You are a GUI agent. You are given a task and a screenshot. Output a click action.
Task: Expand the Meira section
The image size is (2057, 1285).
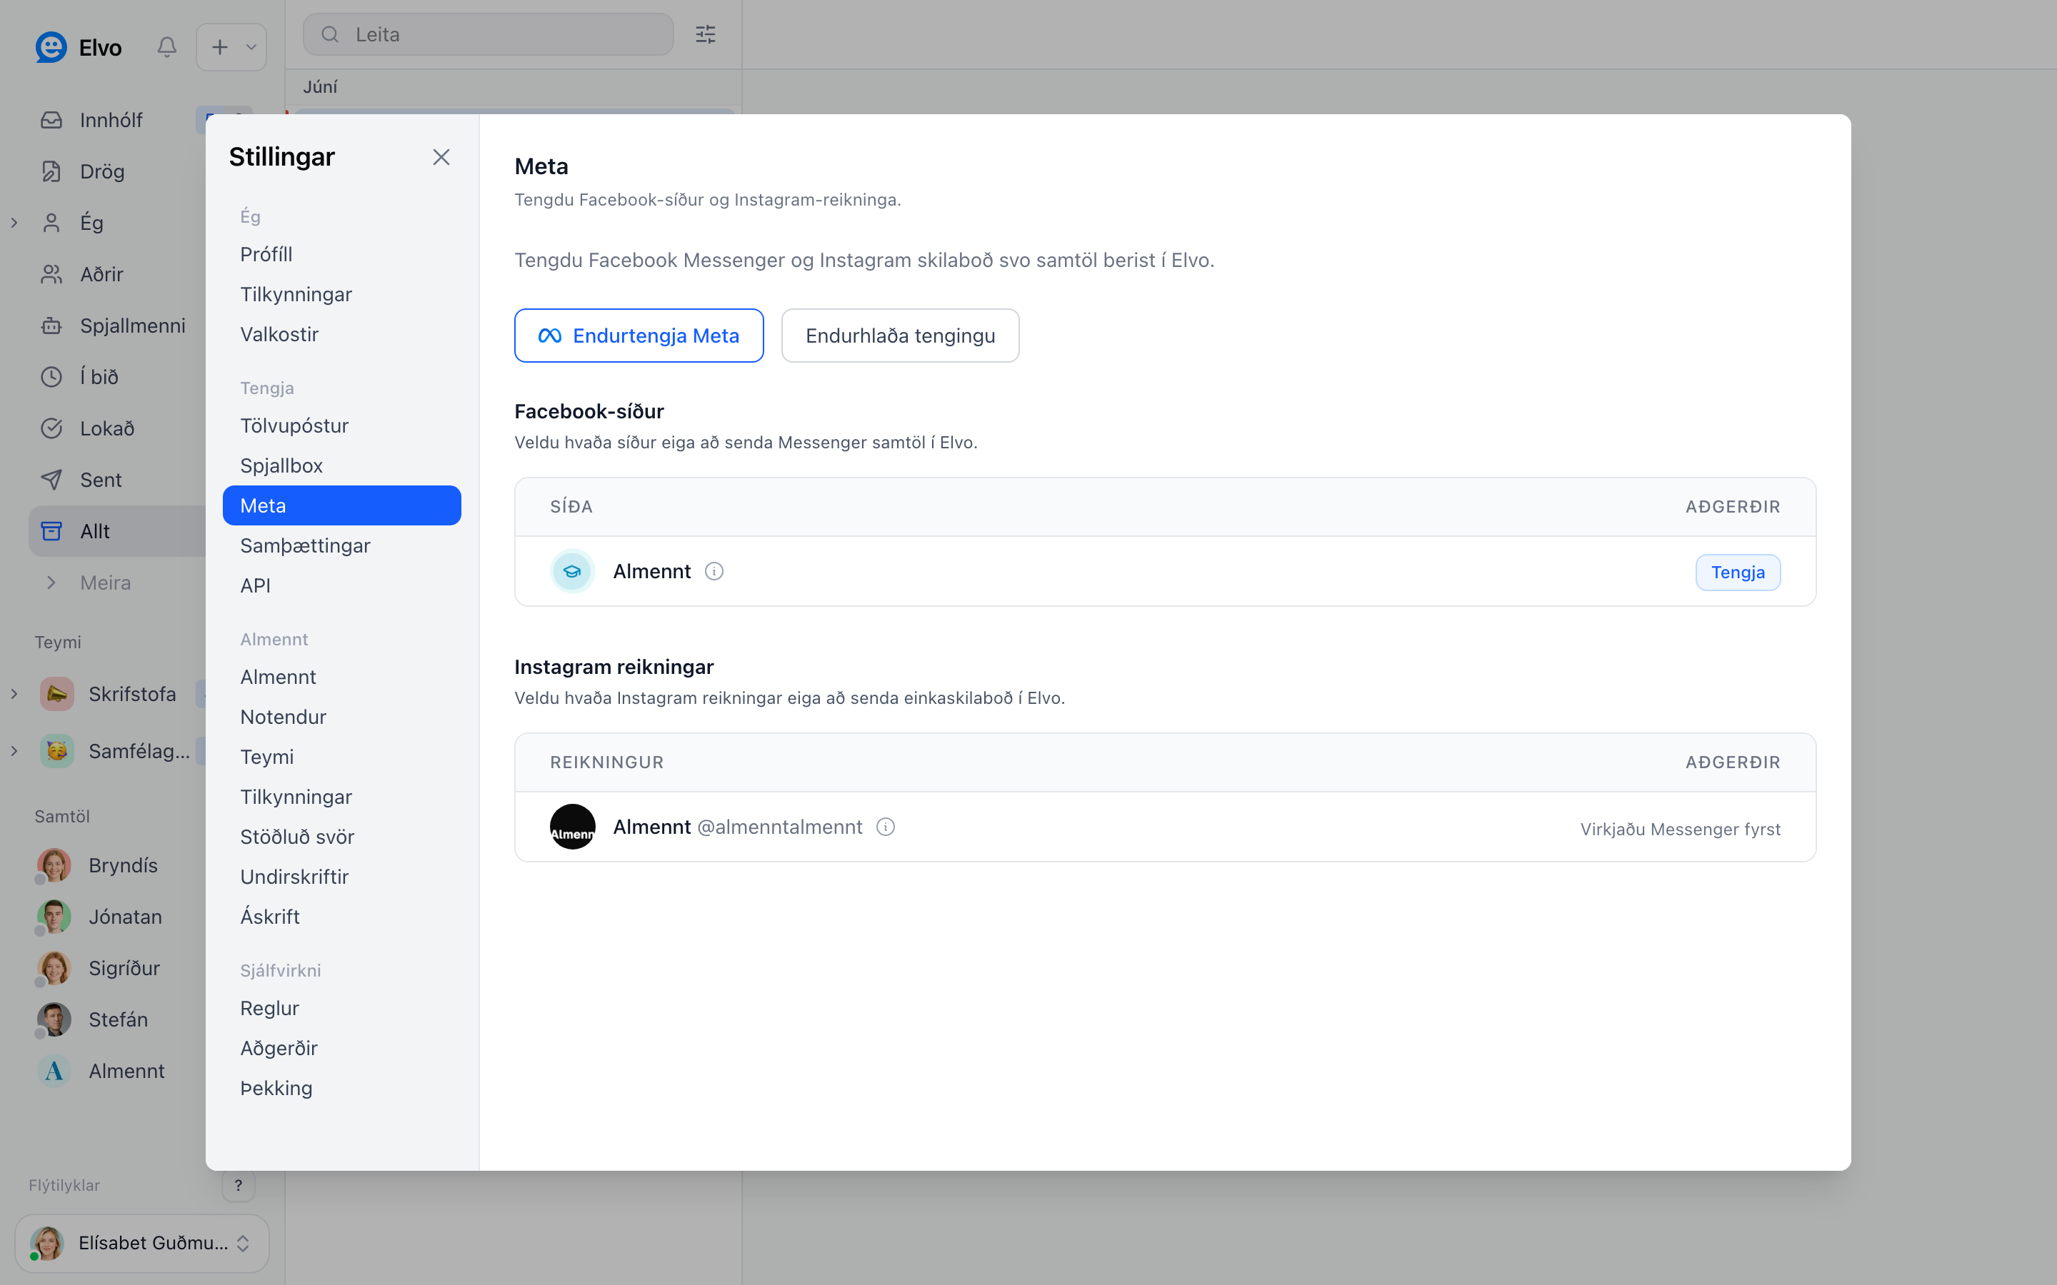click(52, 582)
